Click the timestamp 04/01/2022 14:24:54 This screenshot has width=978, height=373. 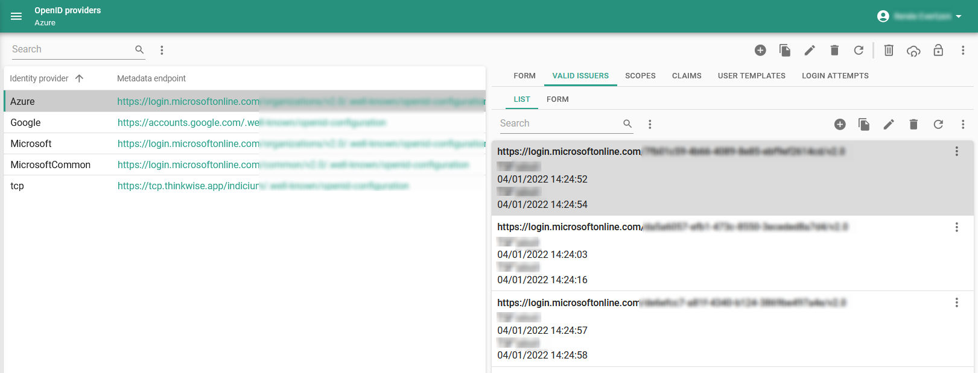(x=542, y=204)
